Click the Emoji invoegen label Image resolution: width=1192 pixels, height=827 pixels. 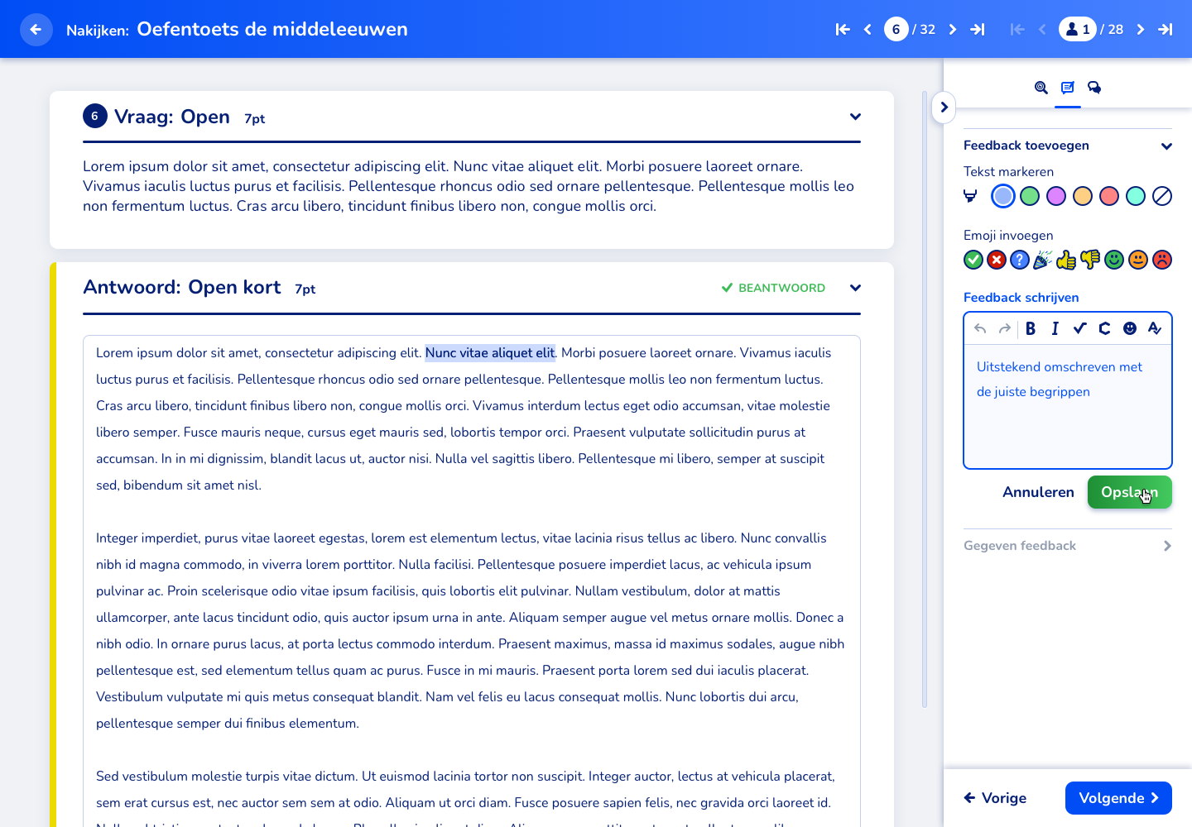pyautogui.click(x=1008, y=236)
